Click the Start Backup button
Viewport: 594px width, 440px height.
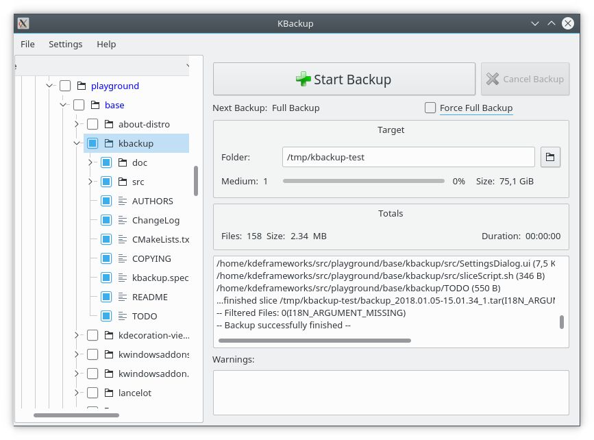tap(344, 79)
